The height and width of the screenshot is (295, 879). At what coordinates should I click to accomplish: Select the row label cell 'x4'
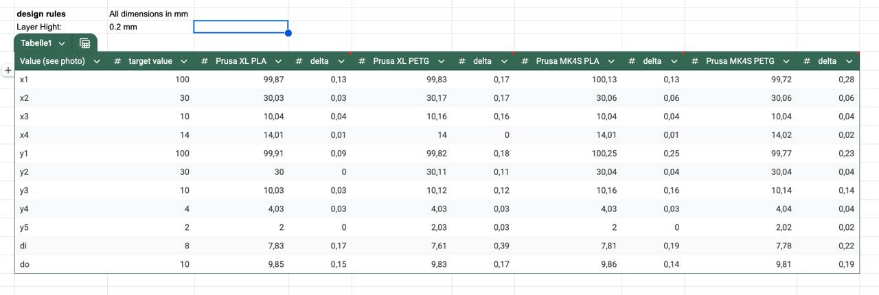click(61, 135)
